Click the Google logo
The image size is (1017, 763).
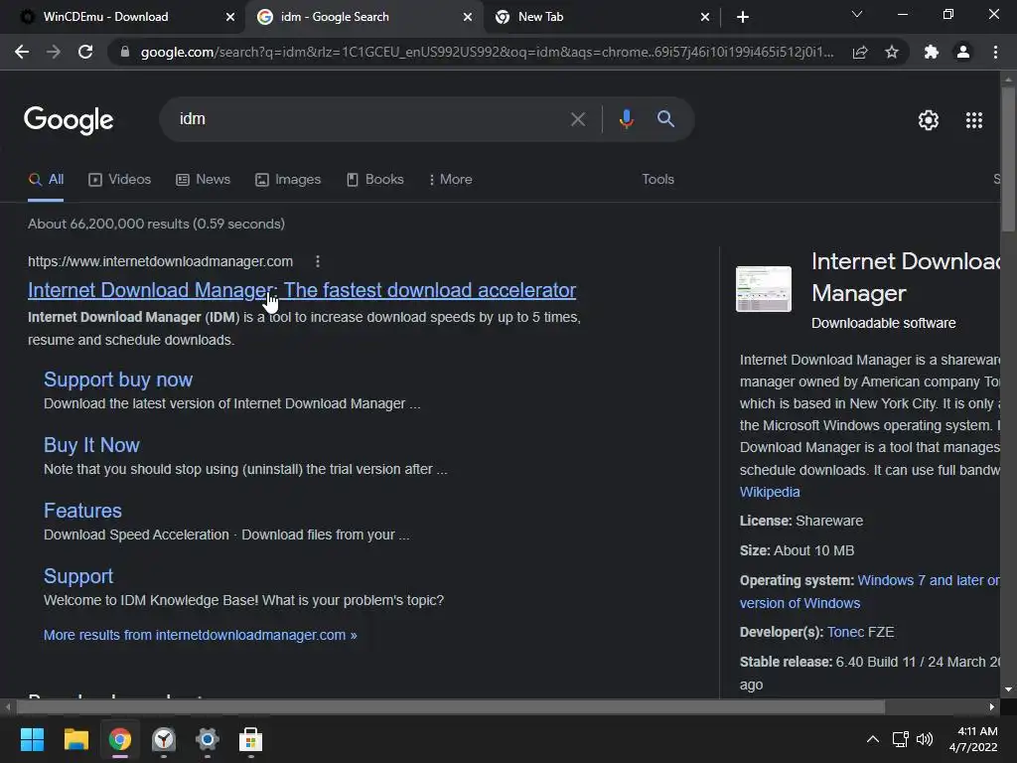click(x=69, y=120)
